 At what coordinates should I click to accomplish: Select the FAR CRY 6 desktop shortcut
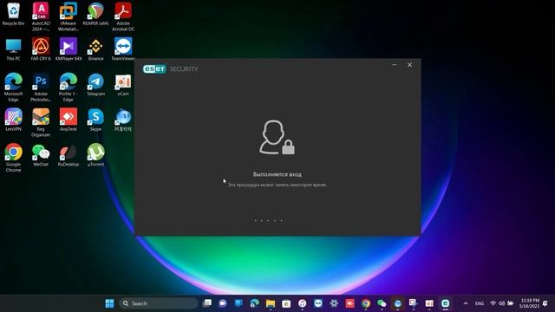coord(41,49)
